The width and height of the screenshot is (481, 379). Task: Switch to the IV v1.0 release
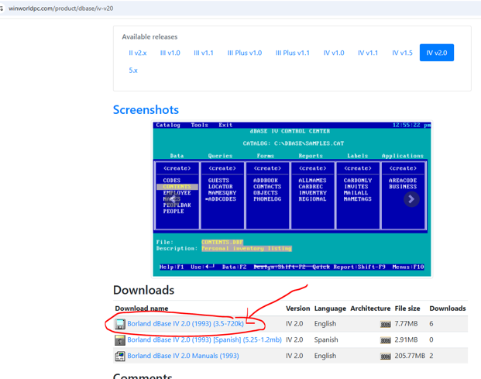pos(333,53)
